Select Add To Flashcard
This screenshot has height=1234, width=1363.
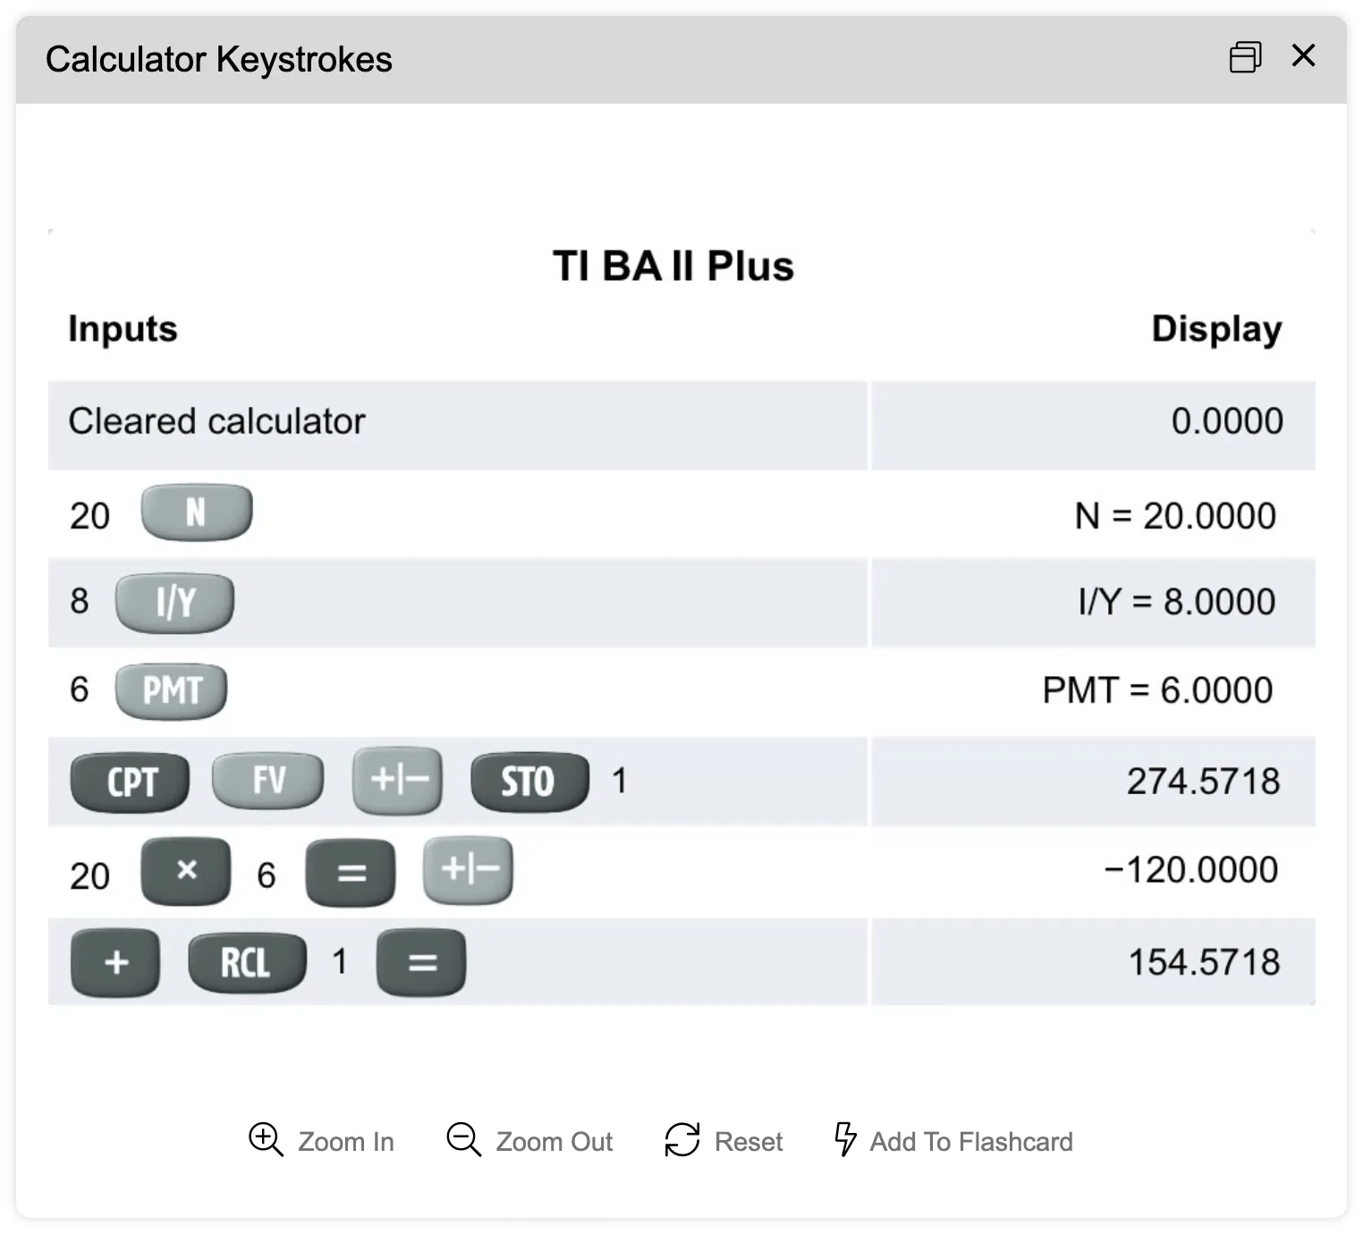click(971, 1141)
